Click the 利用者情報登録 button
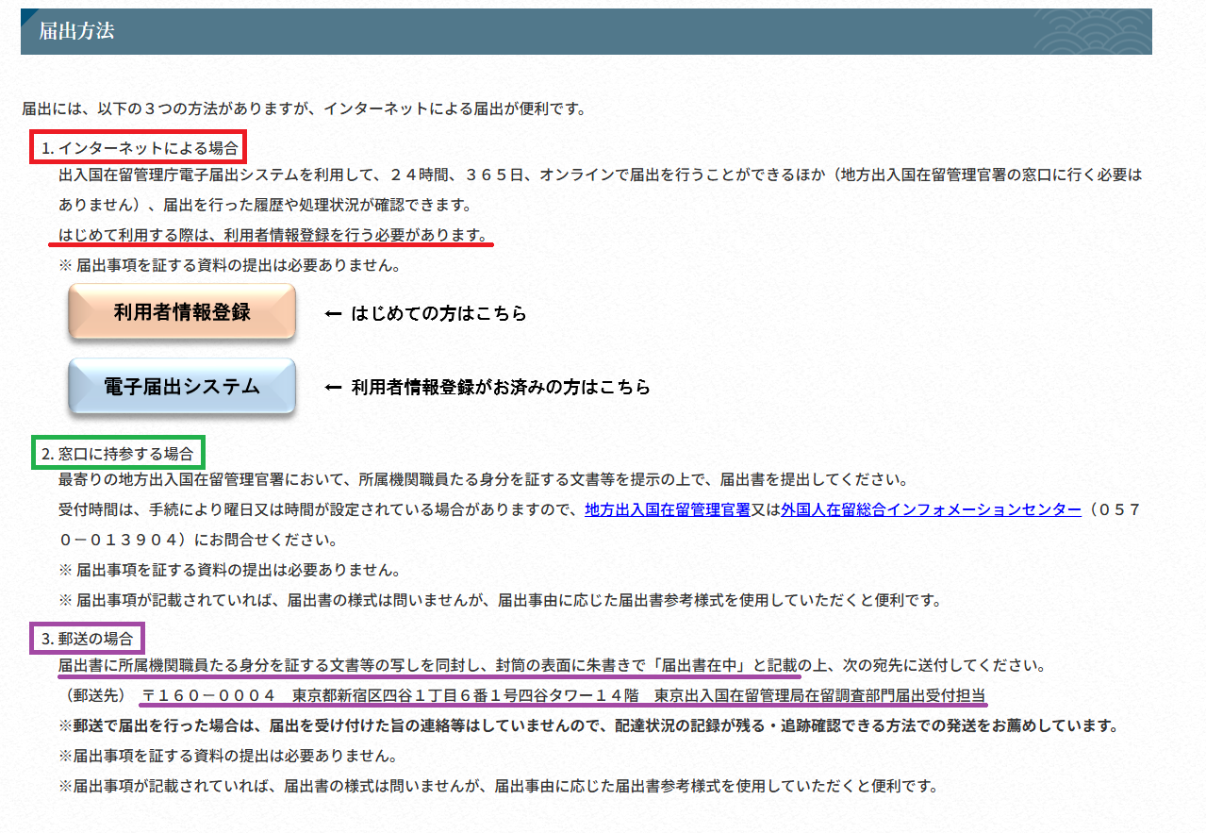 pos(182,312)
